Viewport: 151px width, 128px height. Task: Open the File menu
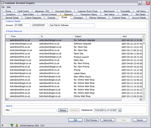pyautogui.click(x=3, y=7)
